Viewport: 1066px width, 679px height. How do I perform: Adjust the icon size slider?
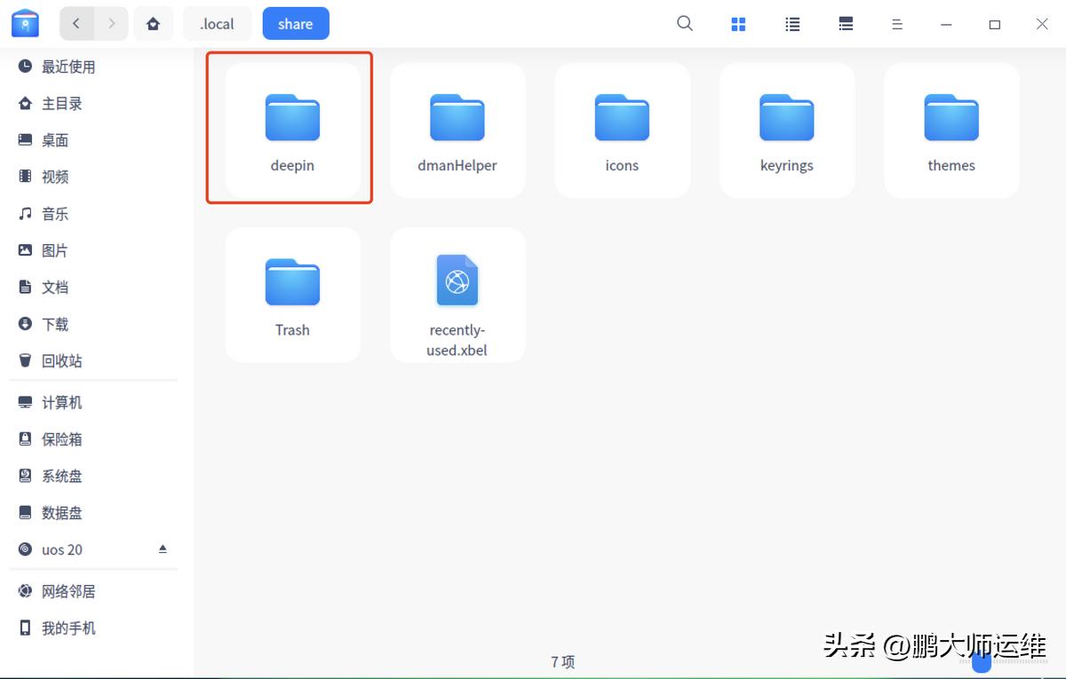pos(982,661)
